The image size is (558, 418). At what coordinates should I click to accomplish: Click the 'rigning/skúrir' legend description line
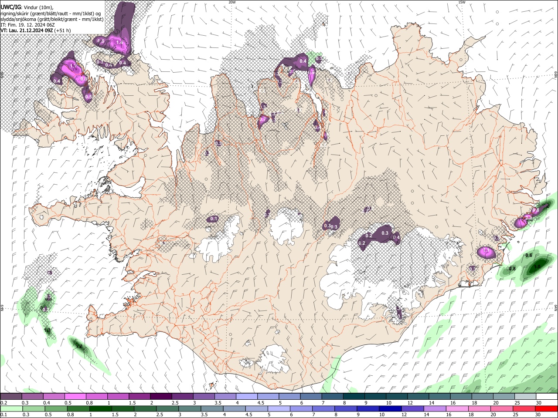(51, 13)
